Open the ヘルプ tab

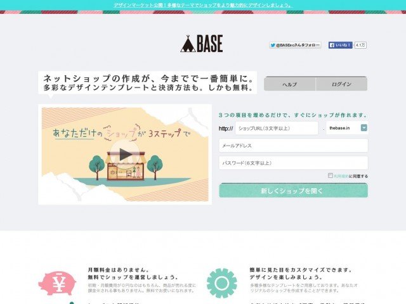[x=290, y=84]
